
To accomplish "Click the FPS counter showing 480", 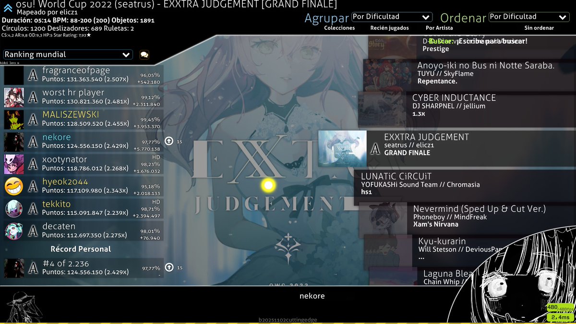I will click(x=560, y=308).
